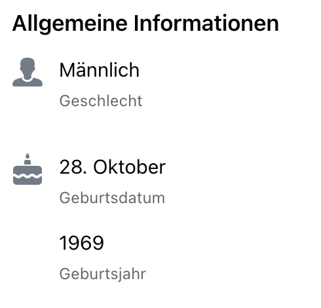Select the "Männlich" gender value

(x=100, y=70)
